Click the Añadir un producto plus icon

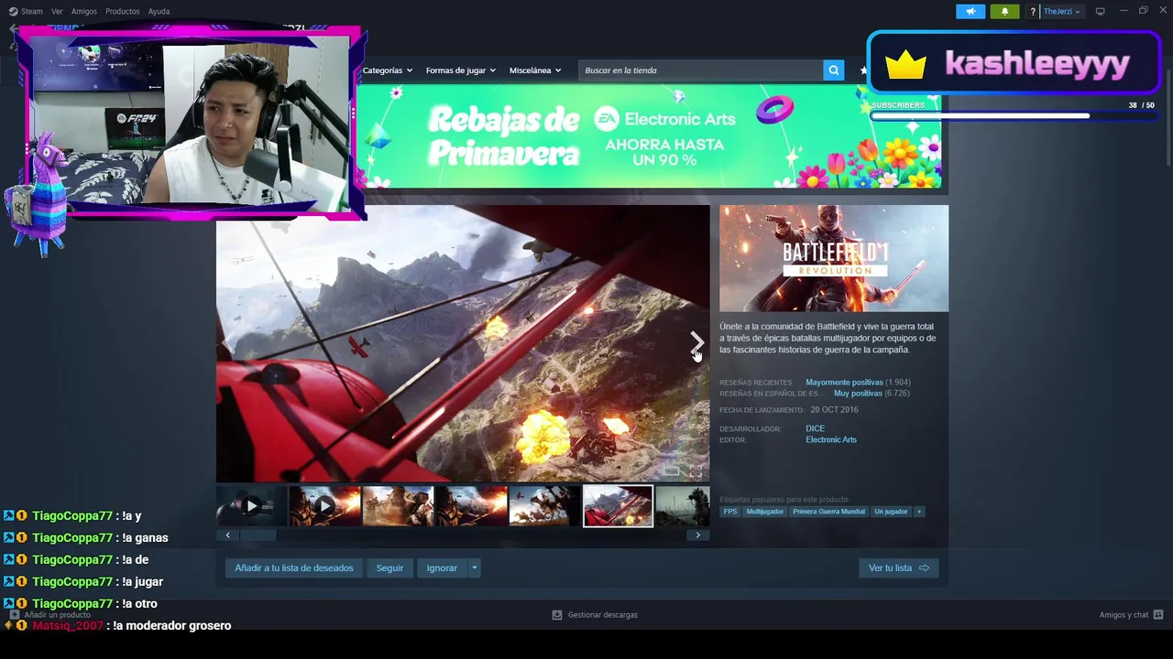[x=14, y=615]
